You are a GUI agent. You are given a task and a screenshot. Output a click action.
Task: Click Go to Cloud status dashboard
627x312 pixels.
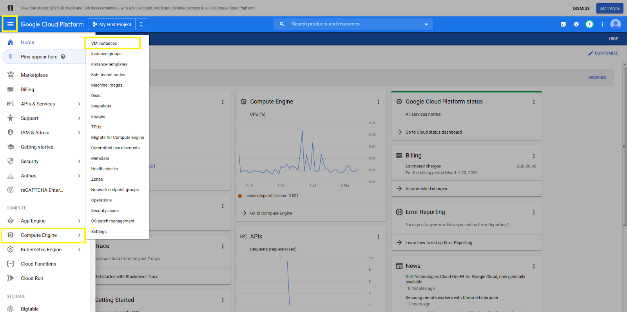tap(433, 132)
